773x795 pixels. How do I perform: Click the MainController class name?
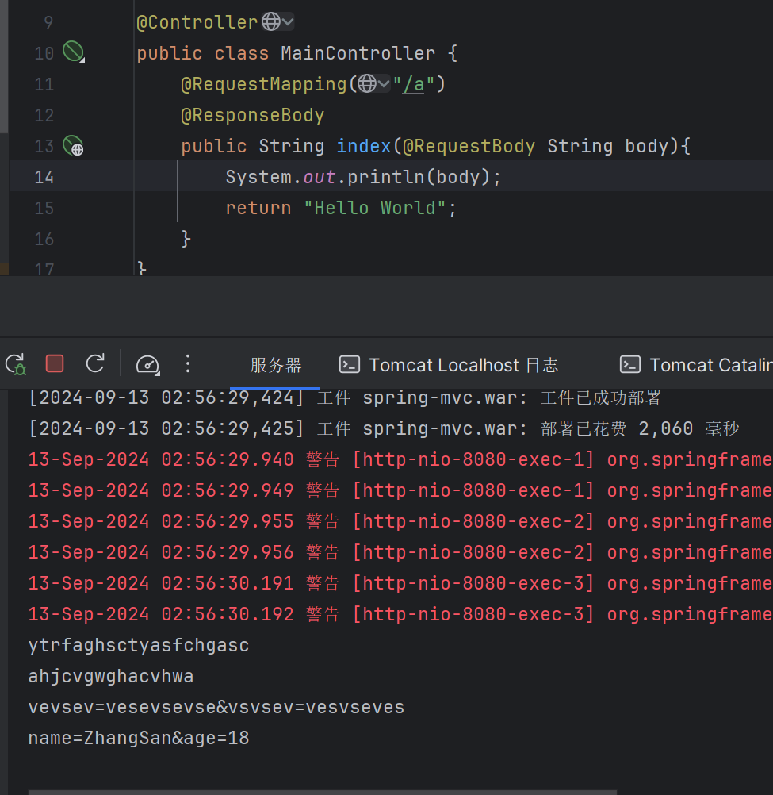tap(358, 53)
